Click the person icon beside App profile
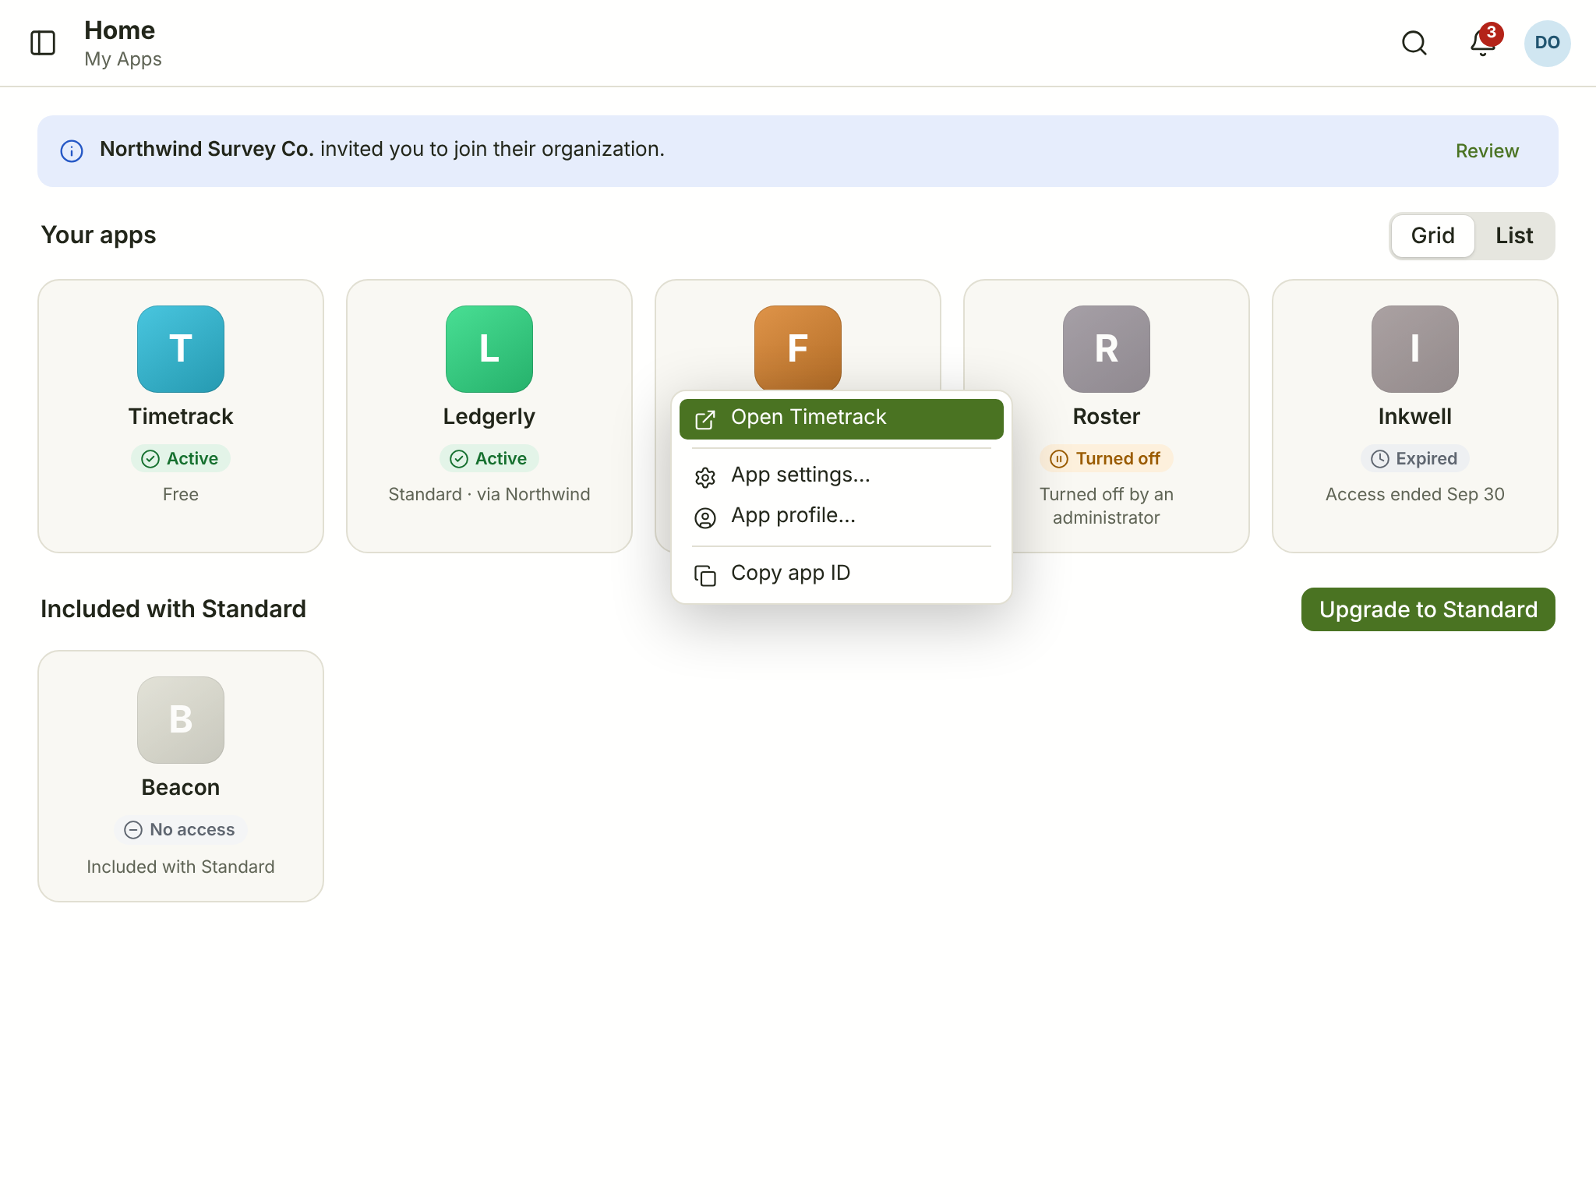The image size is (1596, 1197). coord(705,517)
